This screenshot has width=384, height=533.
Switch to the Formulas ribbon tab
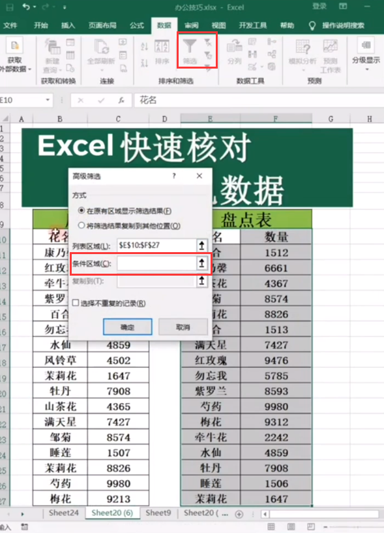[137, 25]
